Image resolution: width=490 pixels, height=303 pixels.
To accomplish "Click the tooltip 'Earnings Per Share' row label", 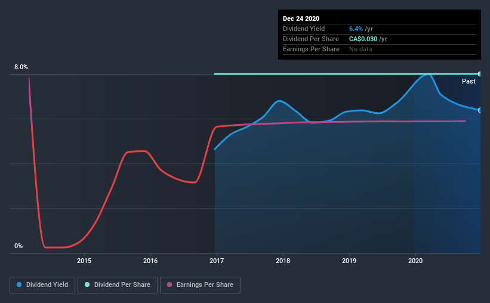I will [x=311, y=49].
